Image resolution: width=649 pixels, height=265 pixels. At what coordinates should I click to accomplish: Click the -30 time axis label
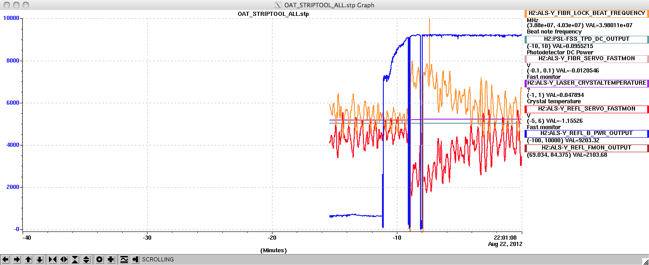(147, 237)
